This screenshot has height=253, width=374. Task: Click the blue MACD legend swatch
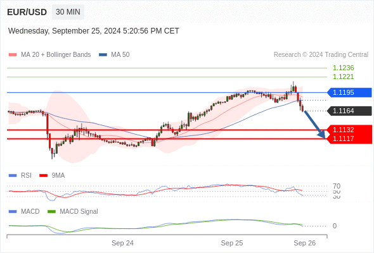tap(13, 212)
